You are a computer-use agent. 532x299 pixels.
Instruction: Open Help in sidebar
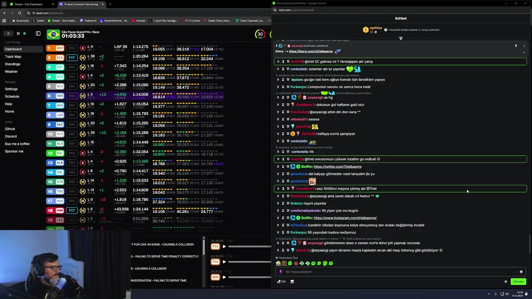point(8,104)
